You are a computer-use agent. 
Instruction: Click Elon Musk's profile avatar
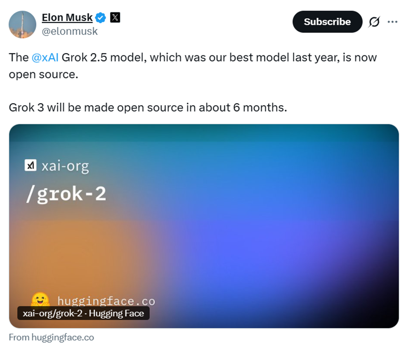pos(23,24)
